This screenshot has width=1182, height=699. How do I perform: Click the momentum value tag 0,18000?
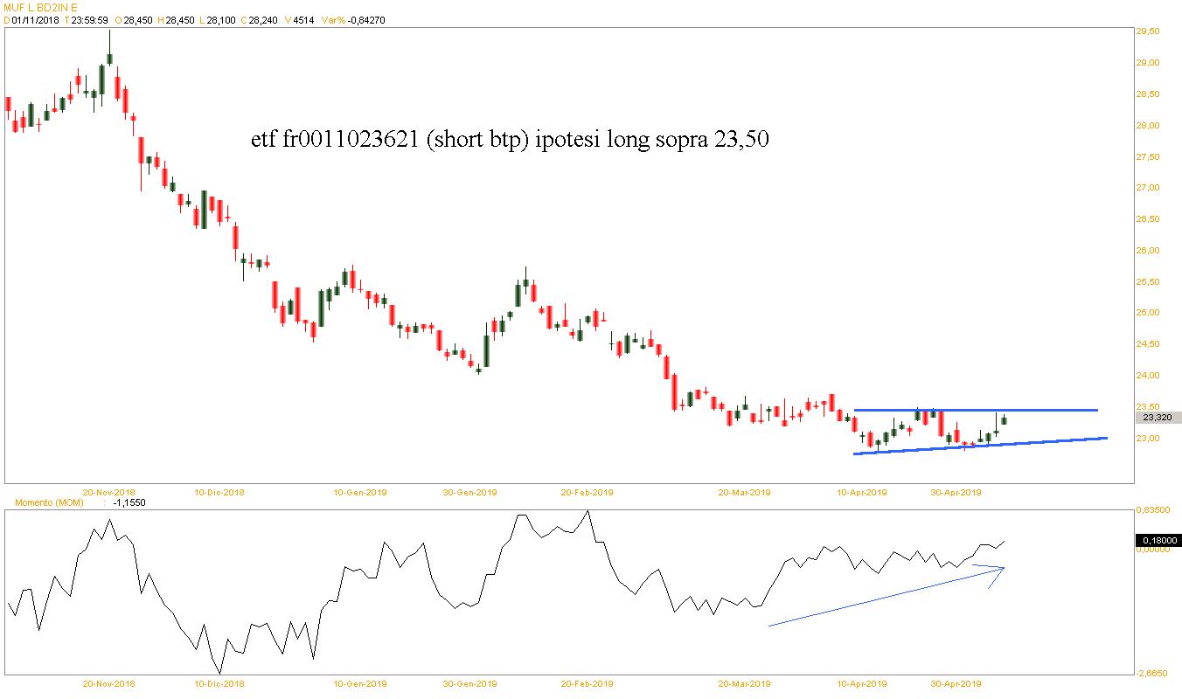[x=1158, y=541]
